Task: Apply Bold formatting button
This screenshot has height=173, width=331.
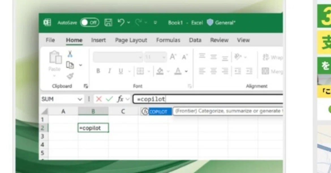Action: 98,71
